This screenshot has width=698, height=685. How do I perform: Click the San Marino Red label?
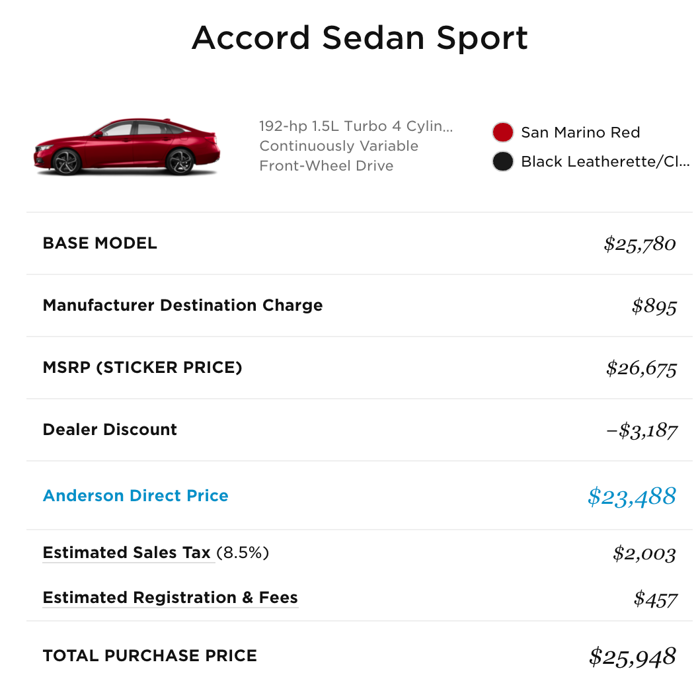(x=580, y=132)
